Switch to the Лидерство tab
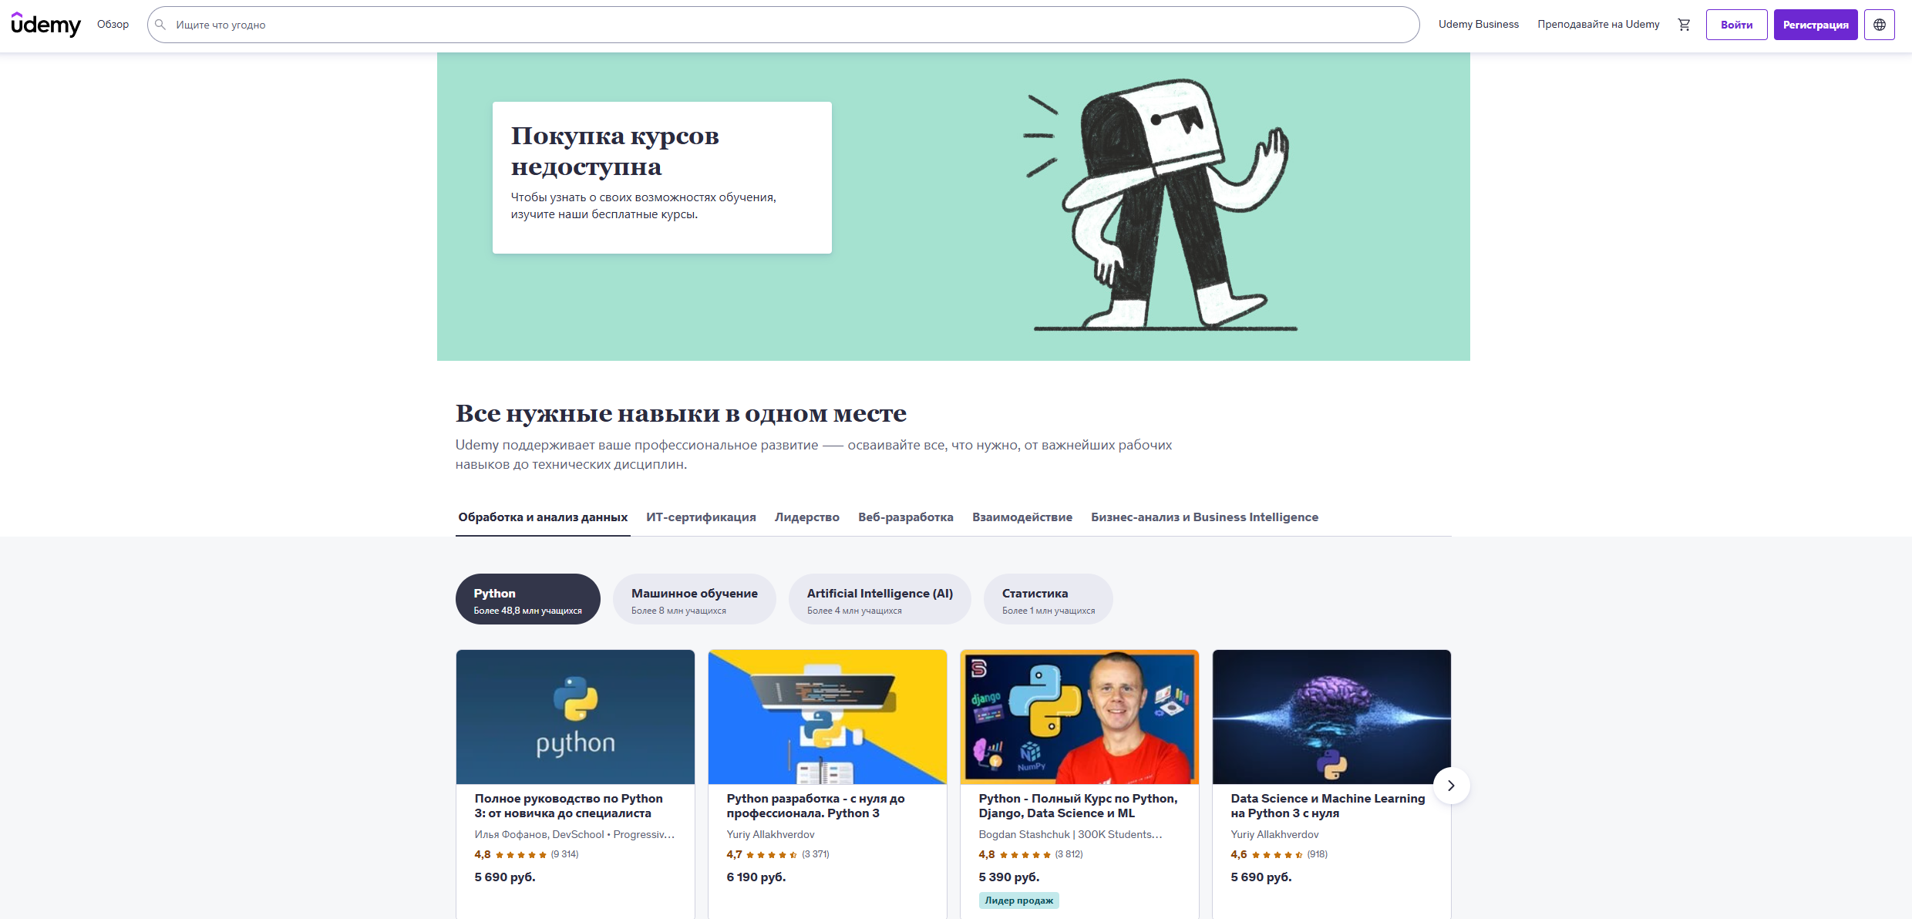Viewport: 1912px width, 919px height. click(806, 517)
